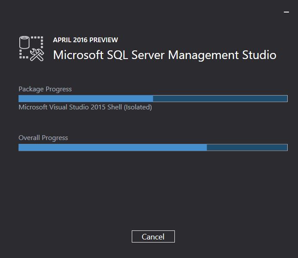Click the Visual Studio 2015 Shell package name
Image resolution: width=298 pixels, height=258 pixels.
click(85, 107)
